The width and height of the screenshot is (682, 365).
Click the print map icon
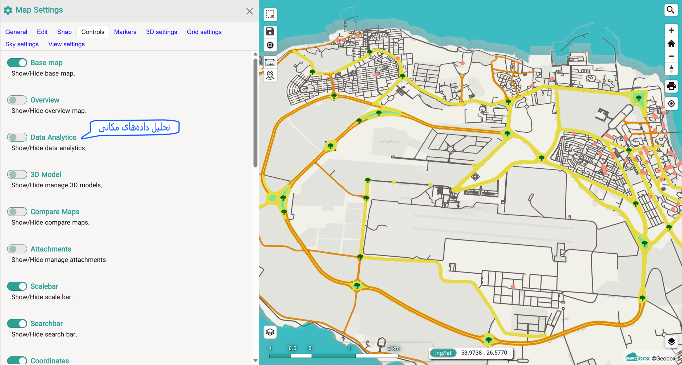671,86
